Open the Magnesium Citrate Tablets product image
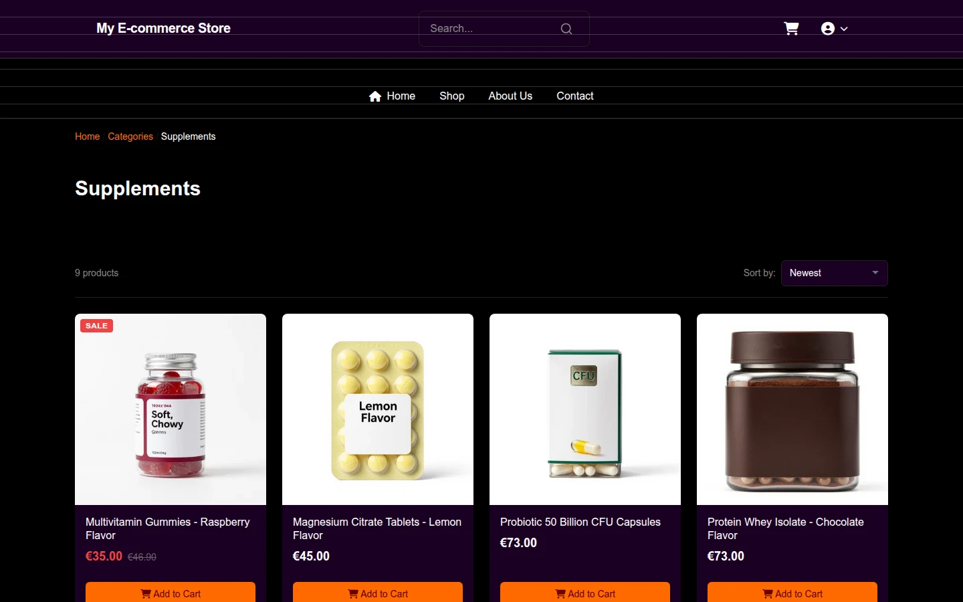Image resolution: width=963 pixels, height=602 pixels. (x=378, y=409)
